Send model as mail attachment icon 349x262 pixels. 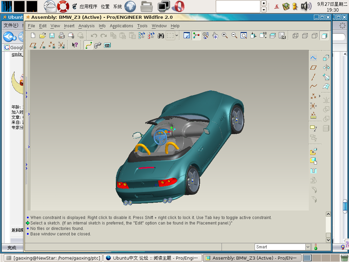(71, 35)
